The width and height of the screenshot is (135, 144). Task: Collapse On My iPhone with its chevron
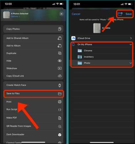click(131, 45)
